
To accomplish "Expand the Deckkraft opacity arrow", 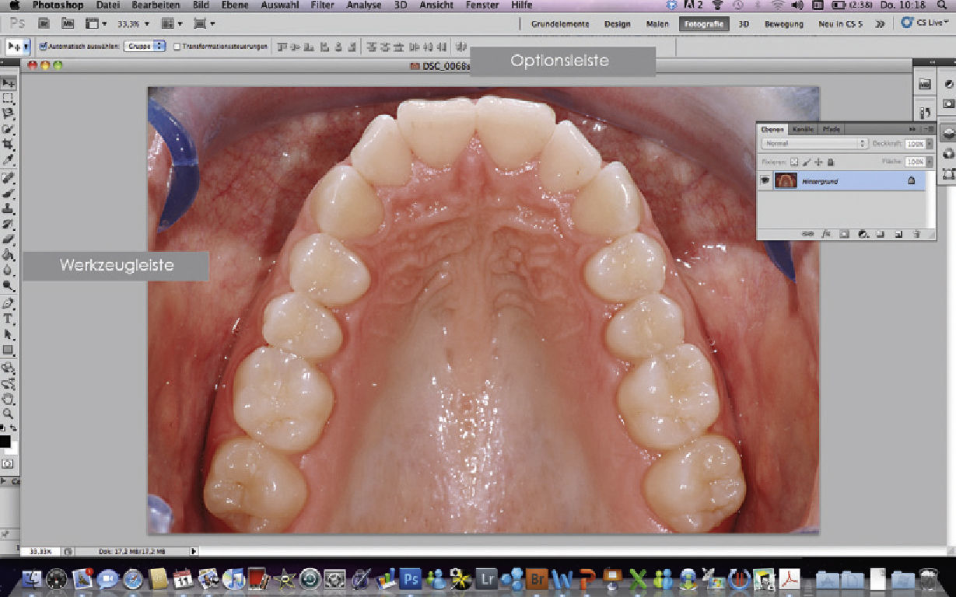I will (x=929, y=144).
